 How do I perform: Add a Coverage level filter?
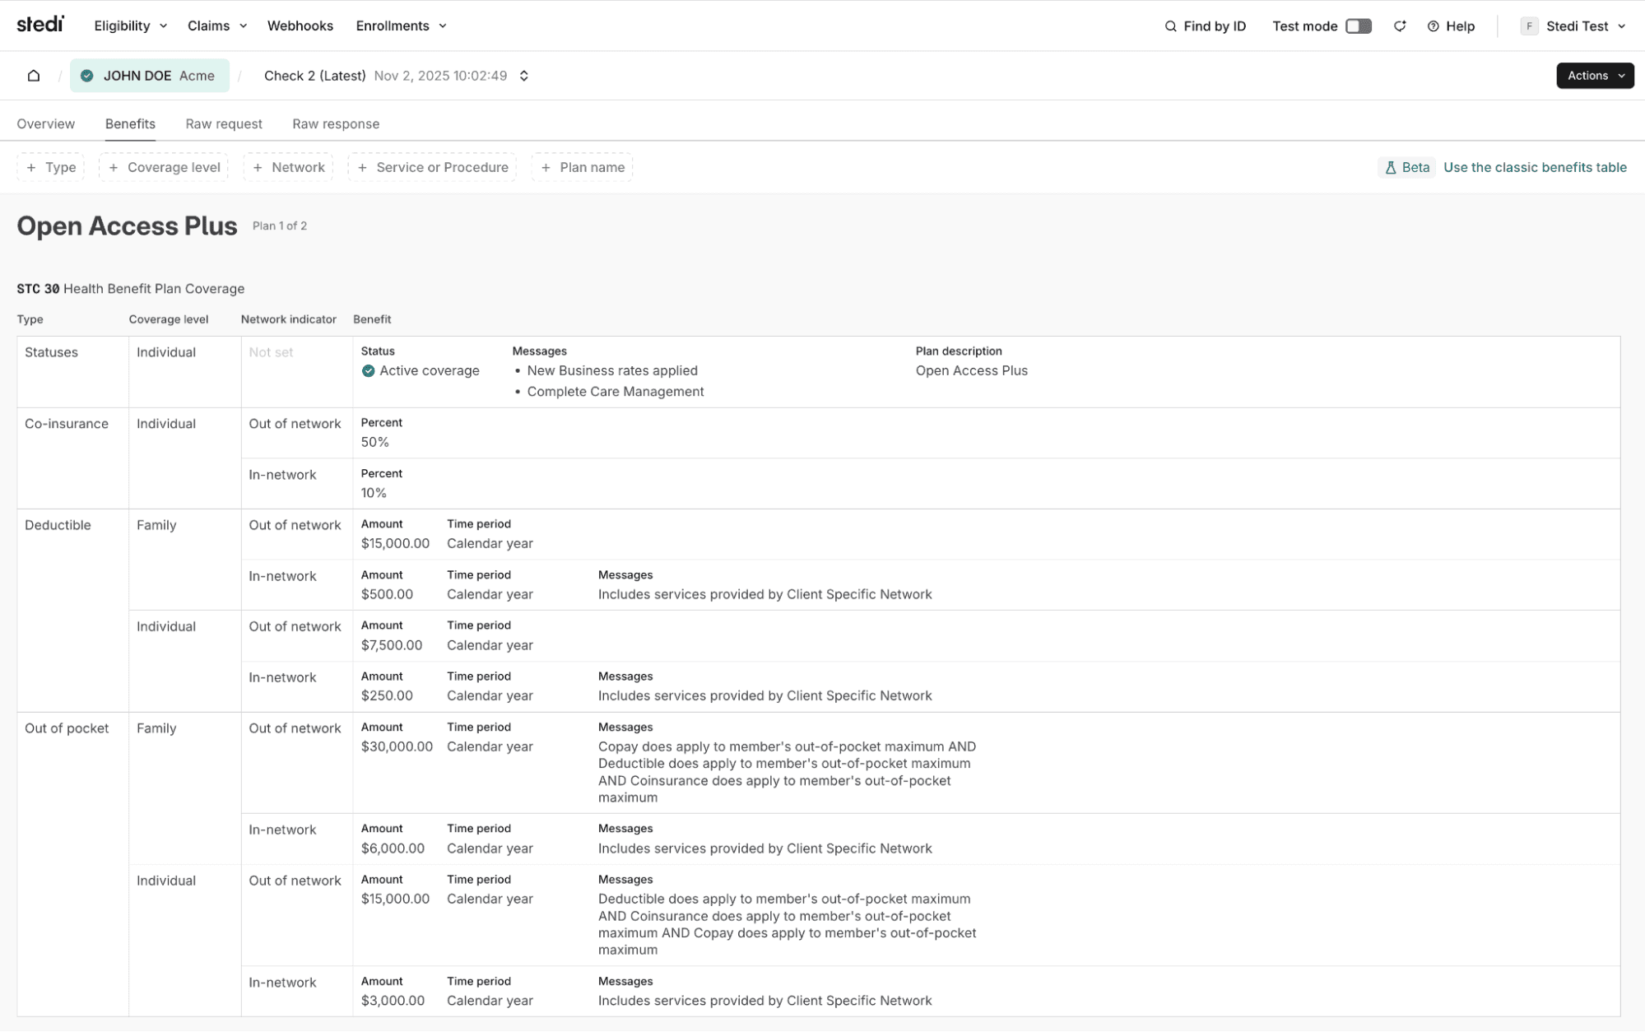click(164, 168)
